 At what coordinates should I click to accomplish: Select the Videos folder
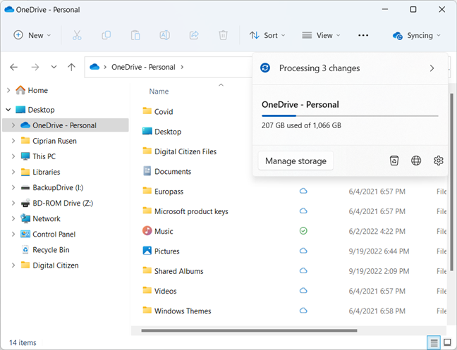click(165, 291)
